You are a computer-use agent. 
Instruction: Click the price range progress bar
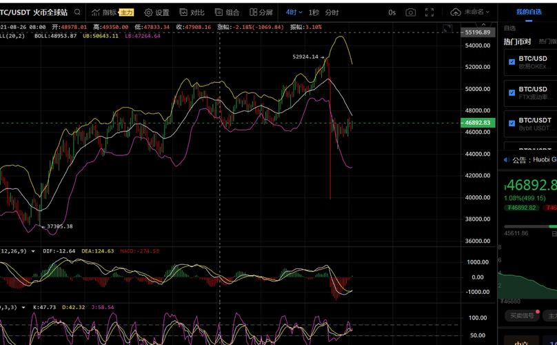[529, 226]
